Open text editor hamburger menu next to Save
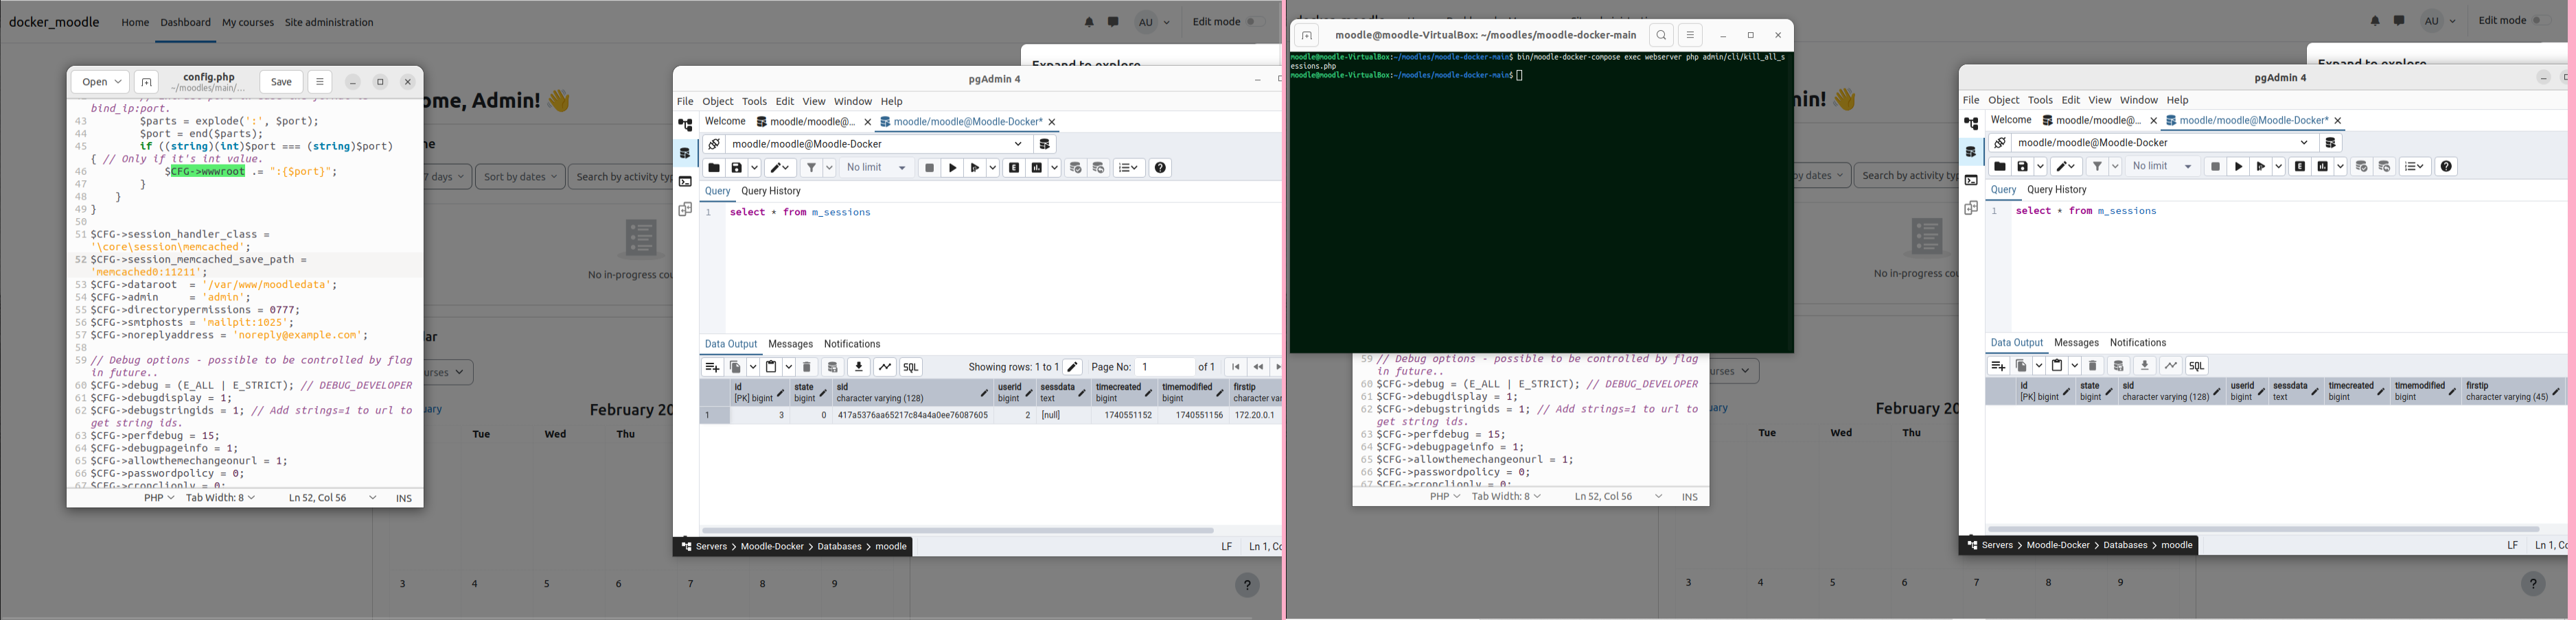2576x620 pixels. pyautogui.click(x=320, y=82)
